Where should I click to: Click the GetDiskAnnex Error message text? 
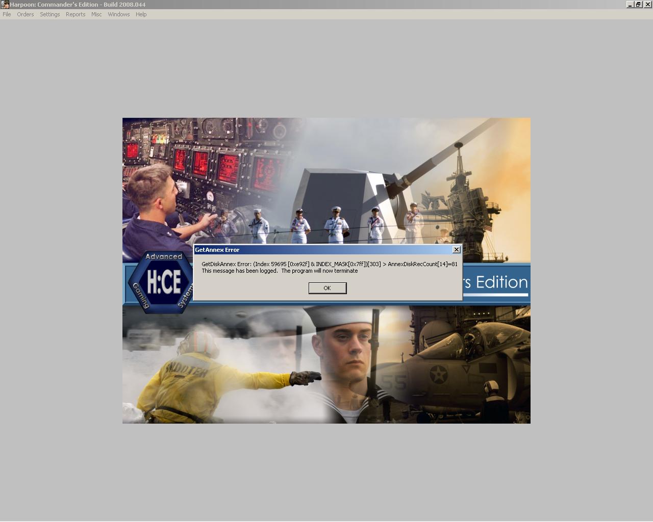330,264
